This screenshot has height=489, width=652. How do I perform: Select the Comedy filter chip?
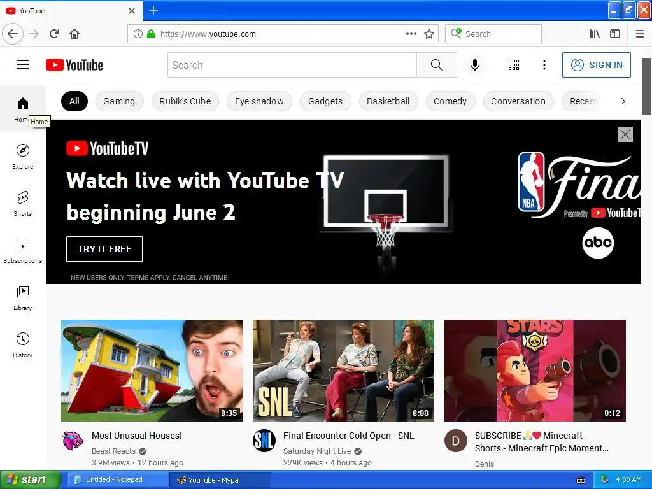tap(450, 101)
